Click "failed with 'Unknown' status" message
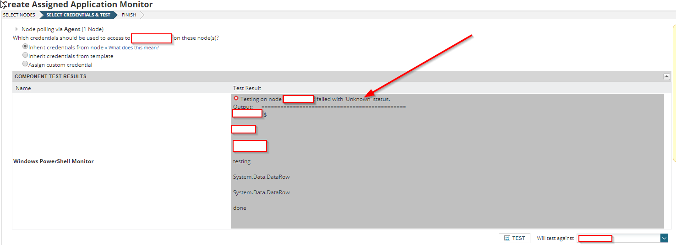 pos(354,99)
